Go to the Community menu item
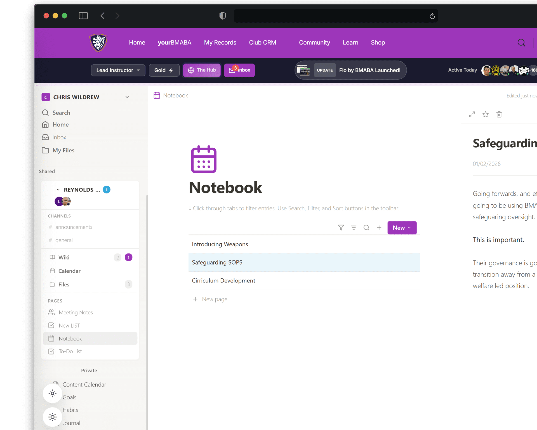Screen dimensions: 537x430 pos(314,43)
